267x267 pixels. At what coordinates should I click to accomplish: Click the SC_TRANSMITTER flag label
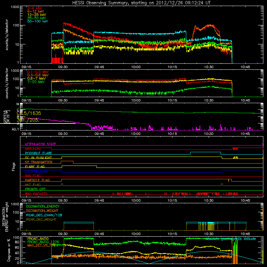click(x=38, y=162)
